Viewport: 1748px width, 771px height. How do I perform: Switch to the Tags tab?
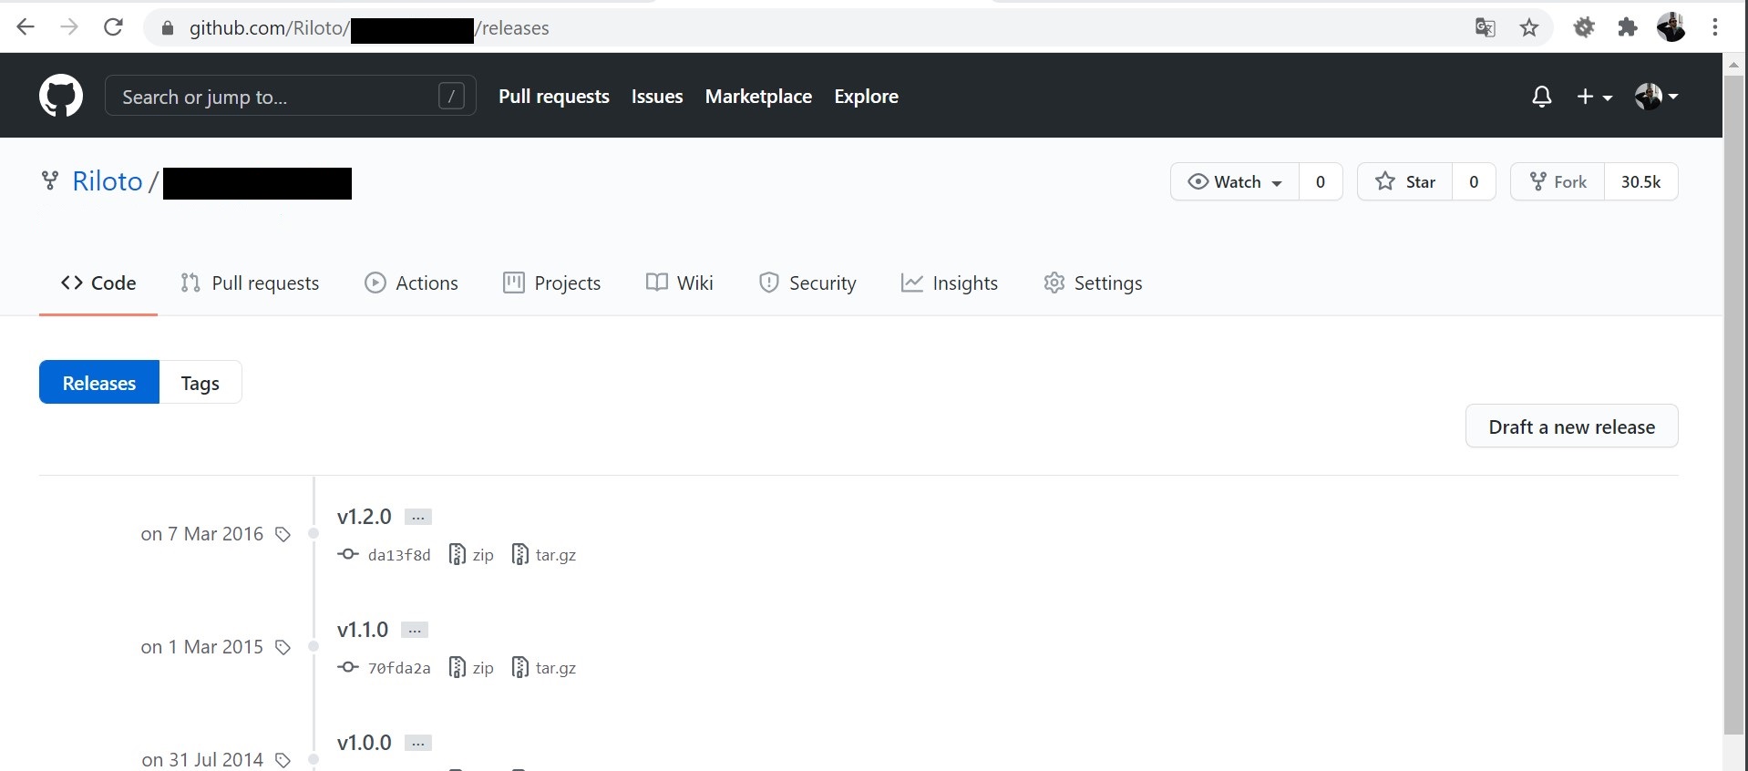(201, 383)
